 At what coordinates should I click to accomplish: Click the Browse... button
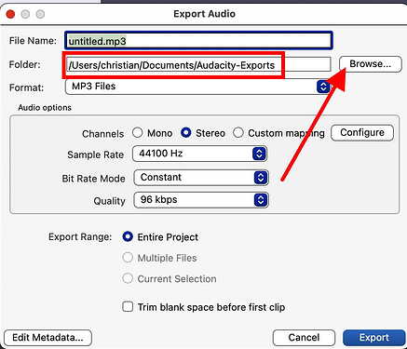(371, 64)
